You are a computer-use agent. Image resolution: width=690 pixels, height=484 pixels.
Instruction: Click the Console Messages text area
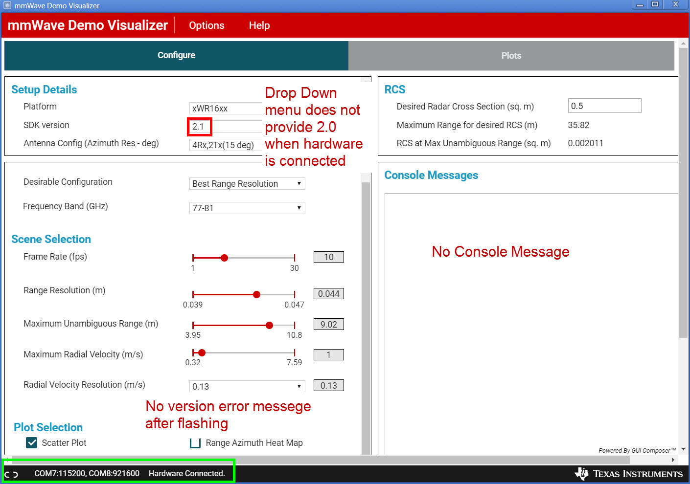pos(531,324)
